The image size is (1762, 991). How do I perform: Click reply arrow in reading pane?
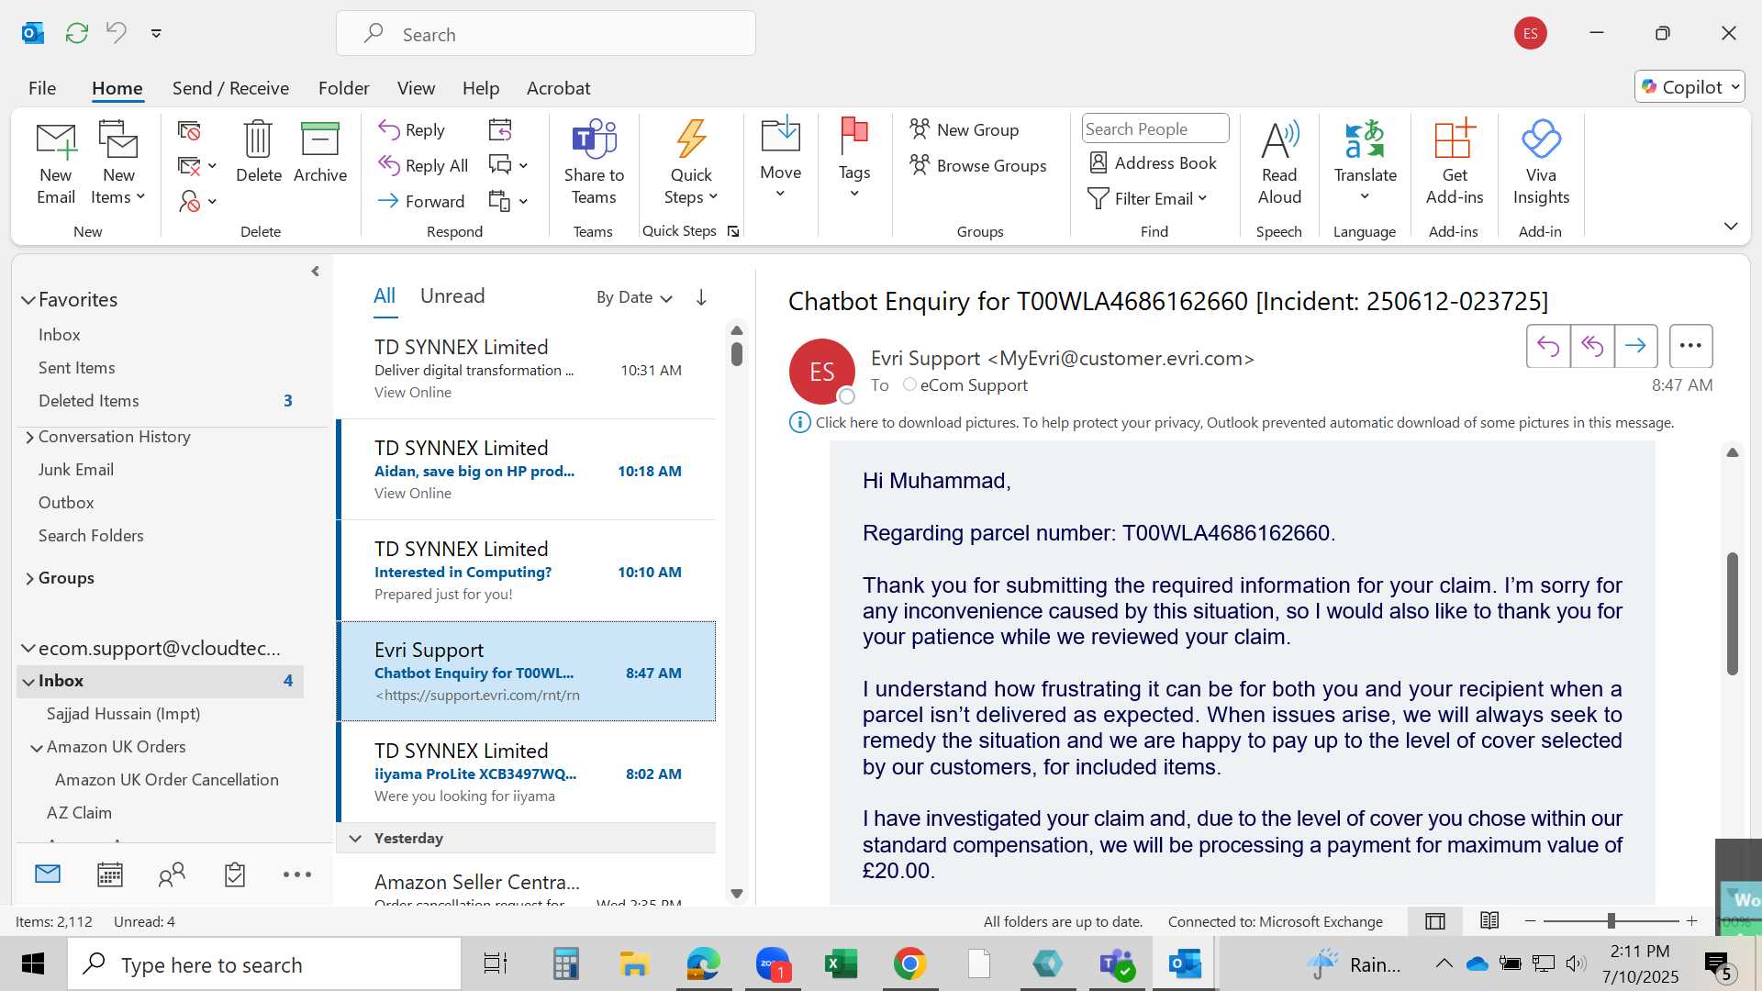tap(1548, 346)
